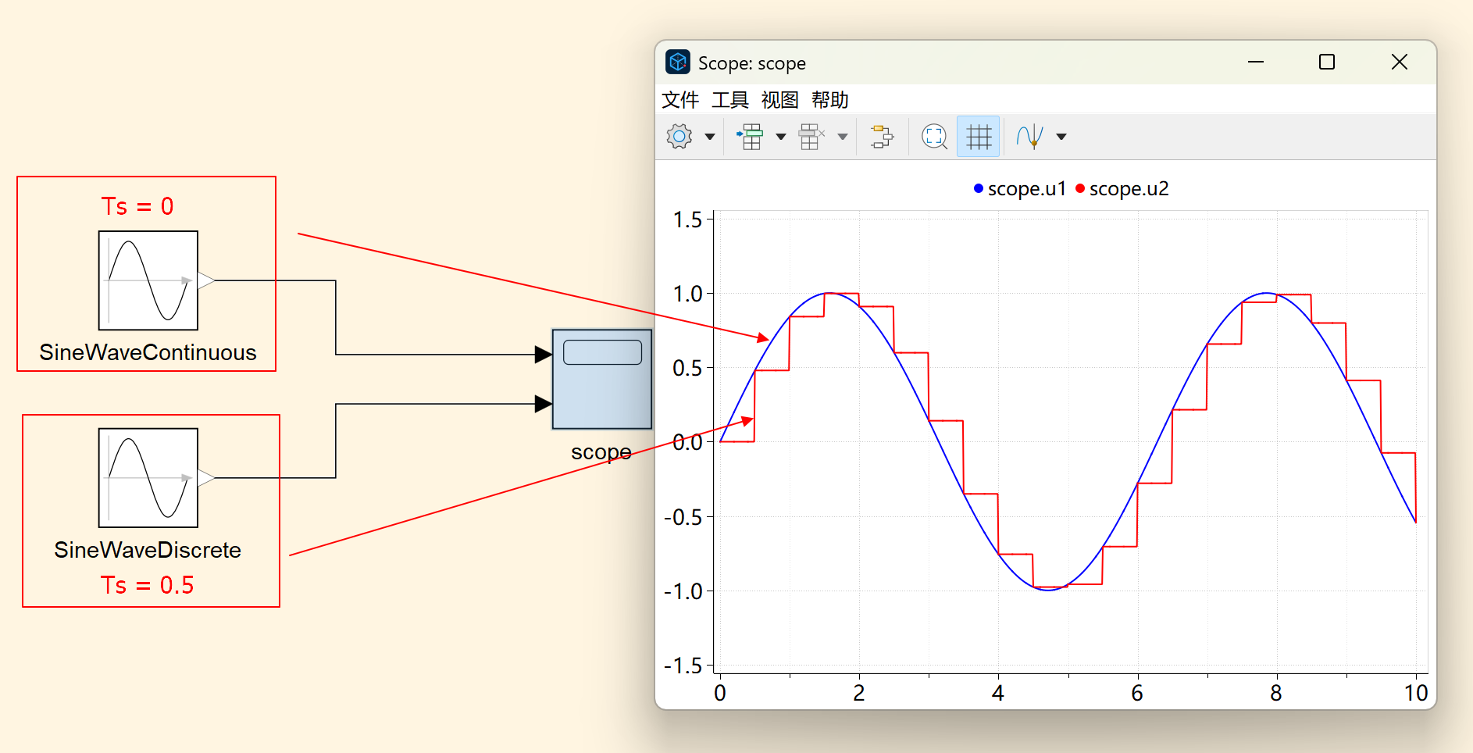The width and height of the screenshot is (1473, 753).
Task: Open the 帮助 menu
Action: [829, 100]
